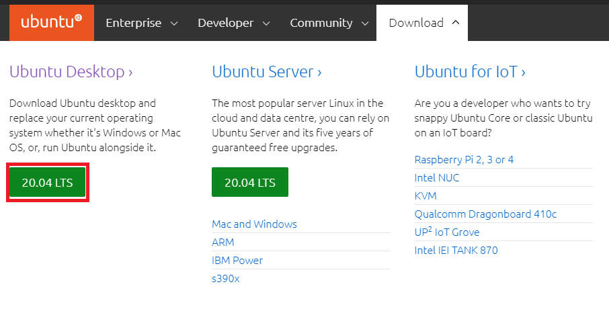Open the UP² IoT Grove link
Image resolution: width=609 pixels, height=309 pixels.
446,232
